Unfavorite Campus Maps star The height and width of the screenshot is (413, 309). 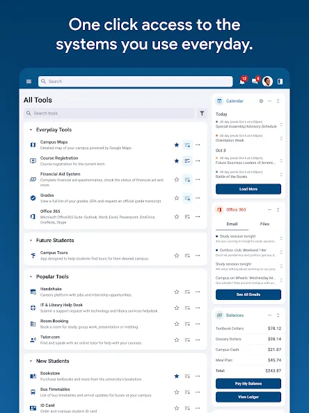tap(177, 144)
